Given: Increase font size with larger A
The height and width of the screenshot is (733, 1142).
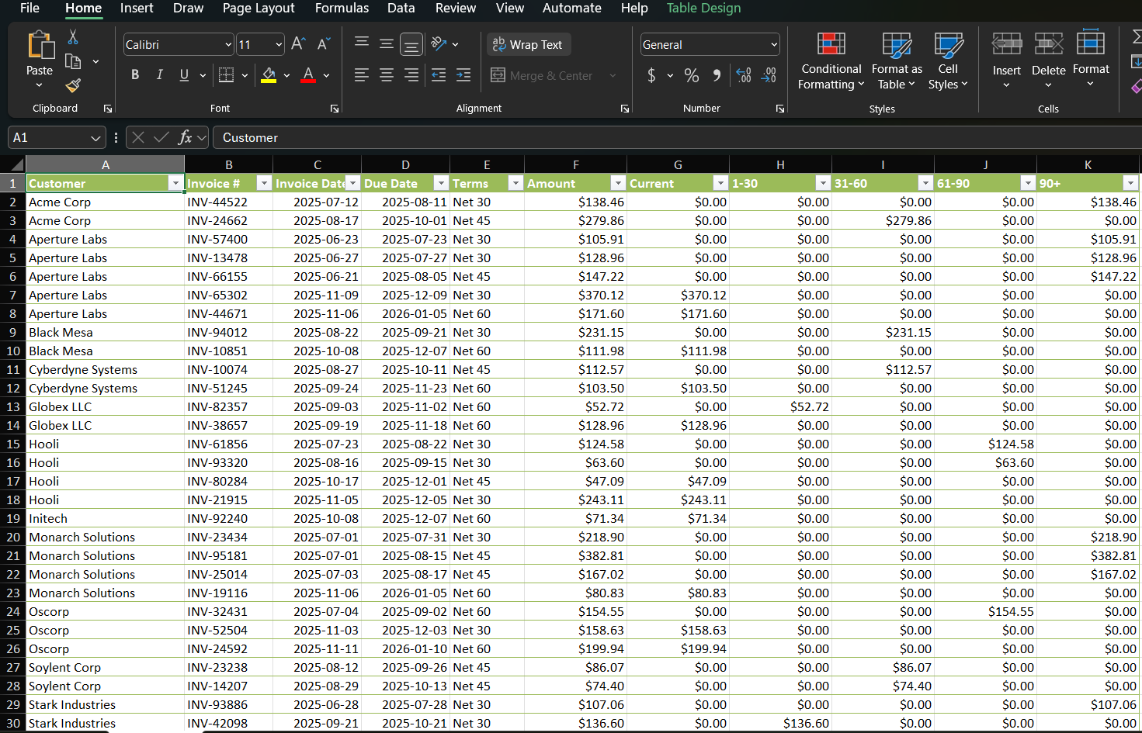Looking at the screenshot, I should pyautogui.click(x=298, y=44).
